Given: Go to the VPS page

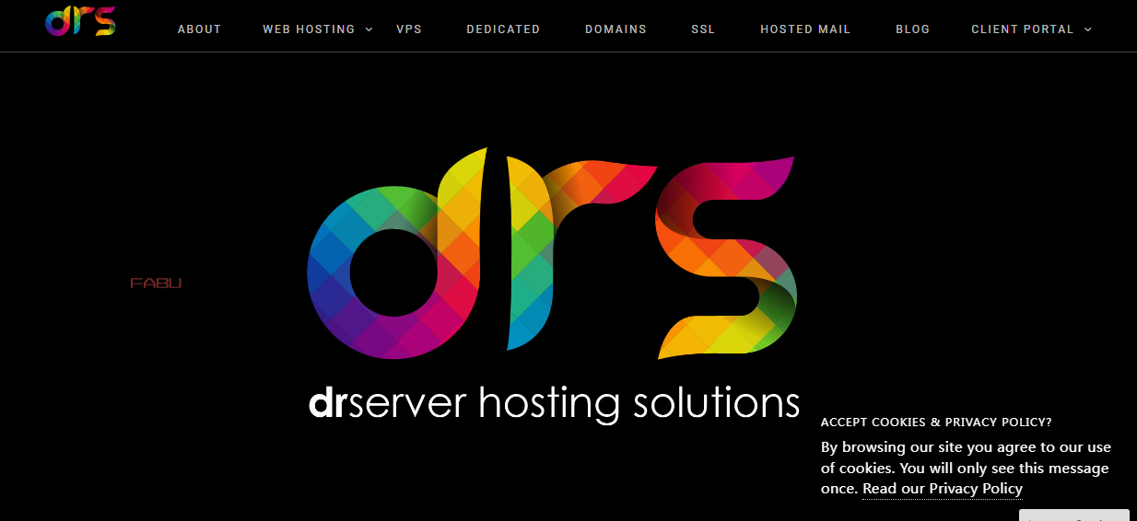Looking at the screenshot, I should (409, 29).
